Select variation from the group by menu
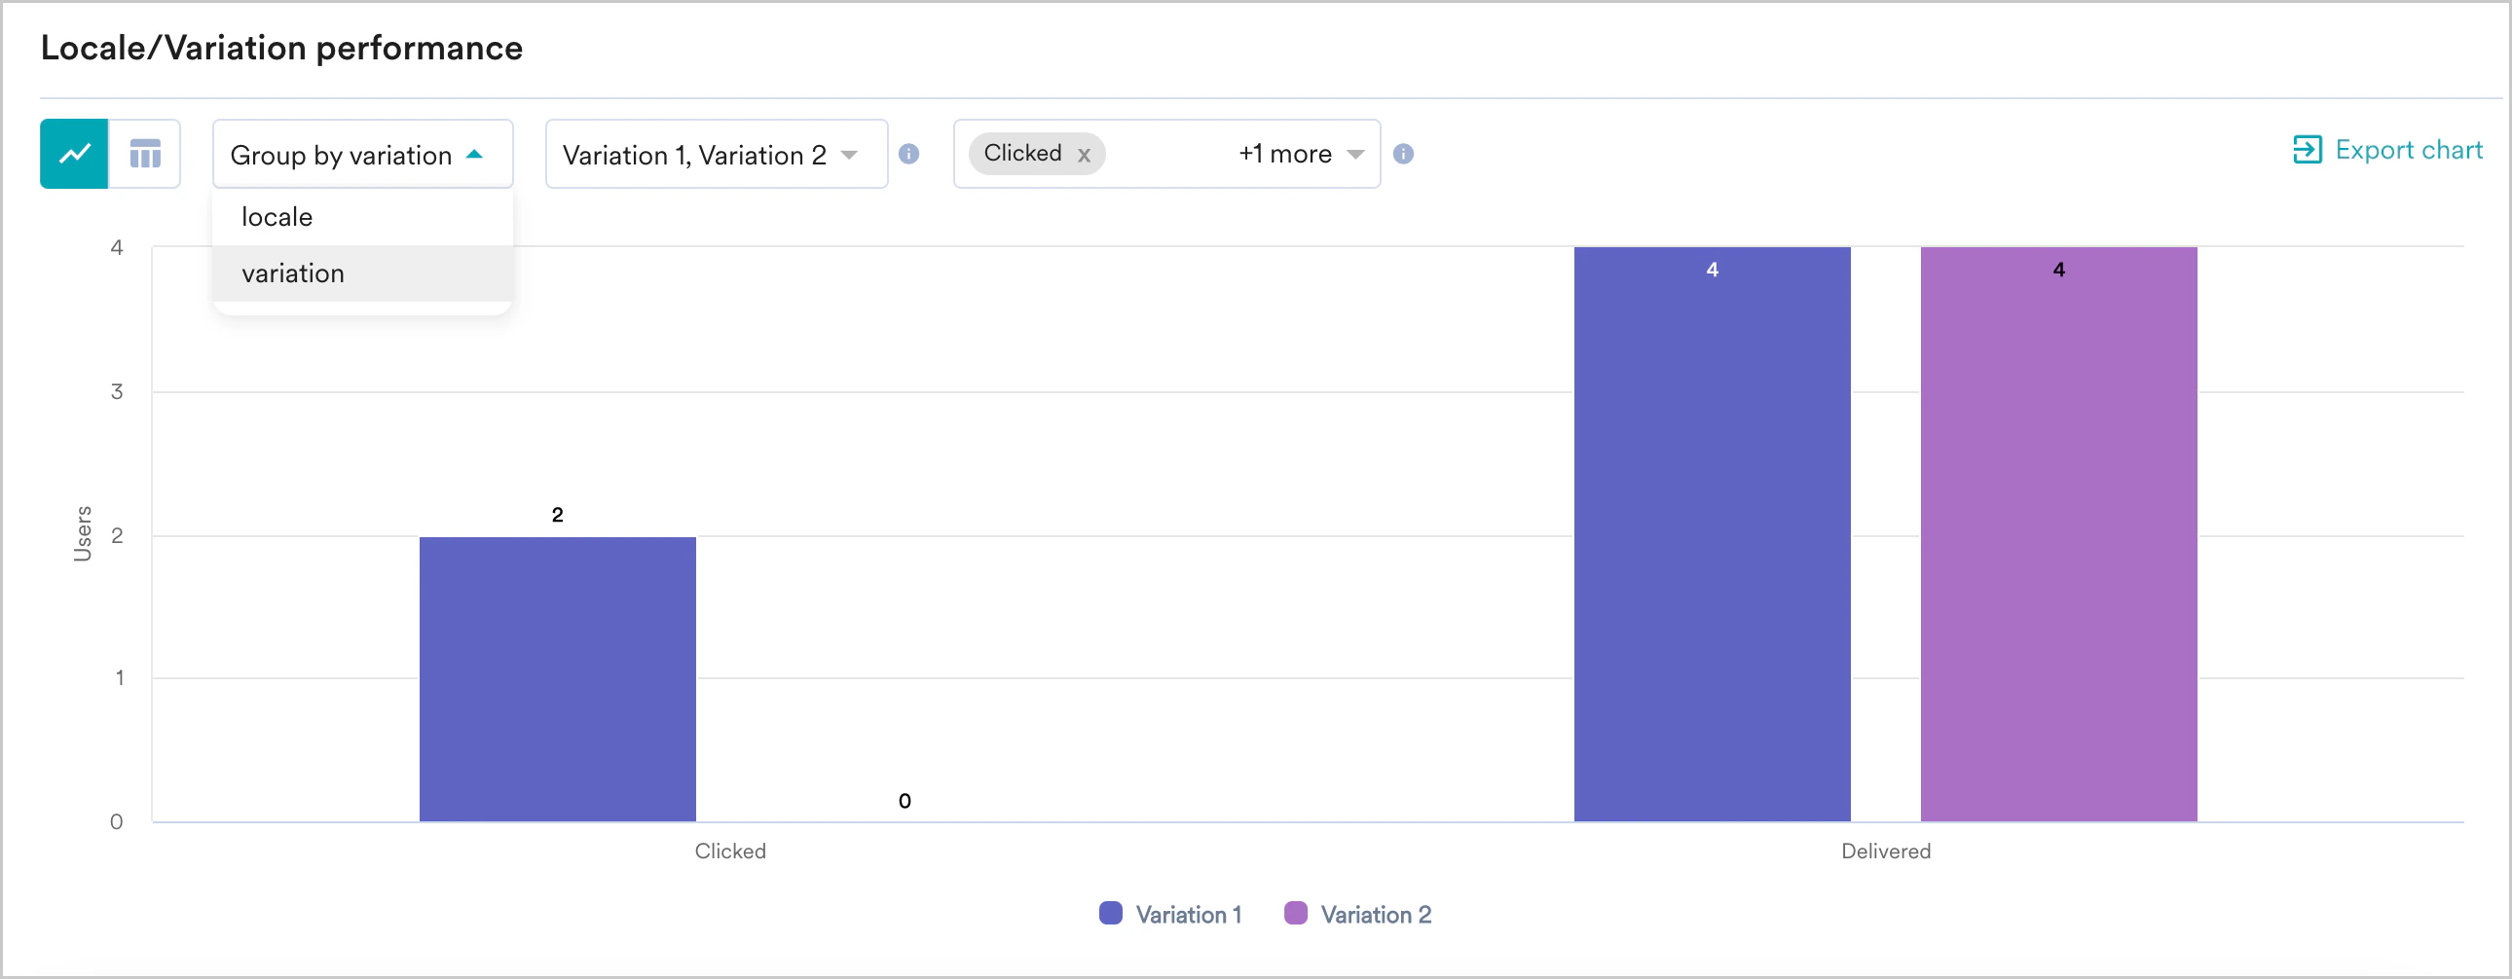 click(292, 273)
